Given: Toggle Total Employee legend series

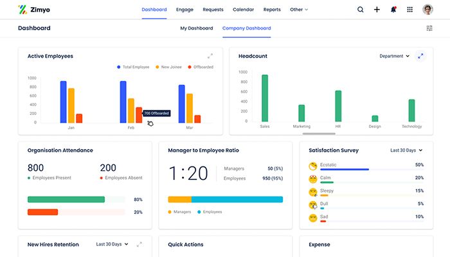Looking at the screenshot, I should click(x=133, y=67).
